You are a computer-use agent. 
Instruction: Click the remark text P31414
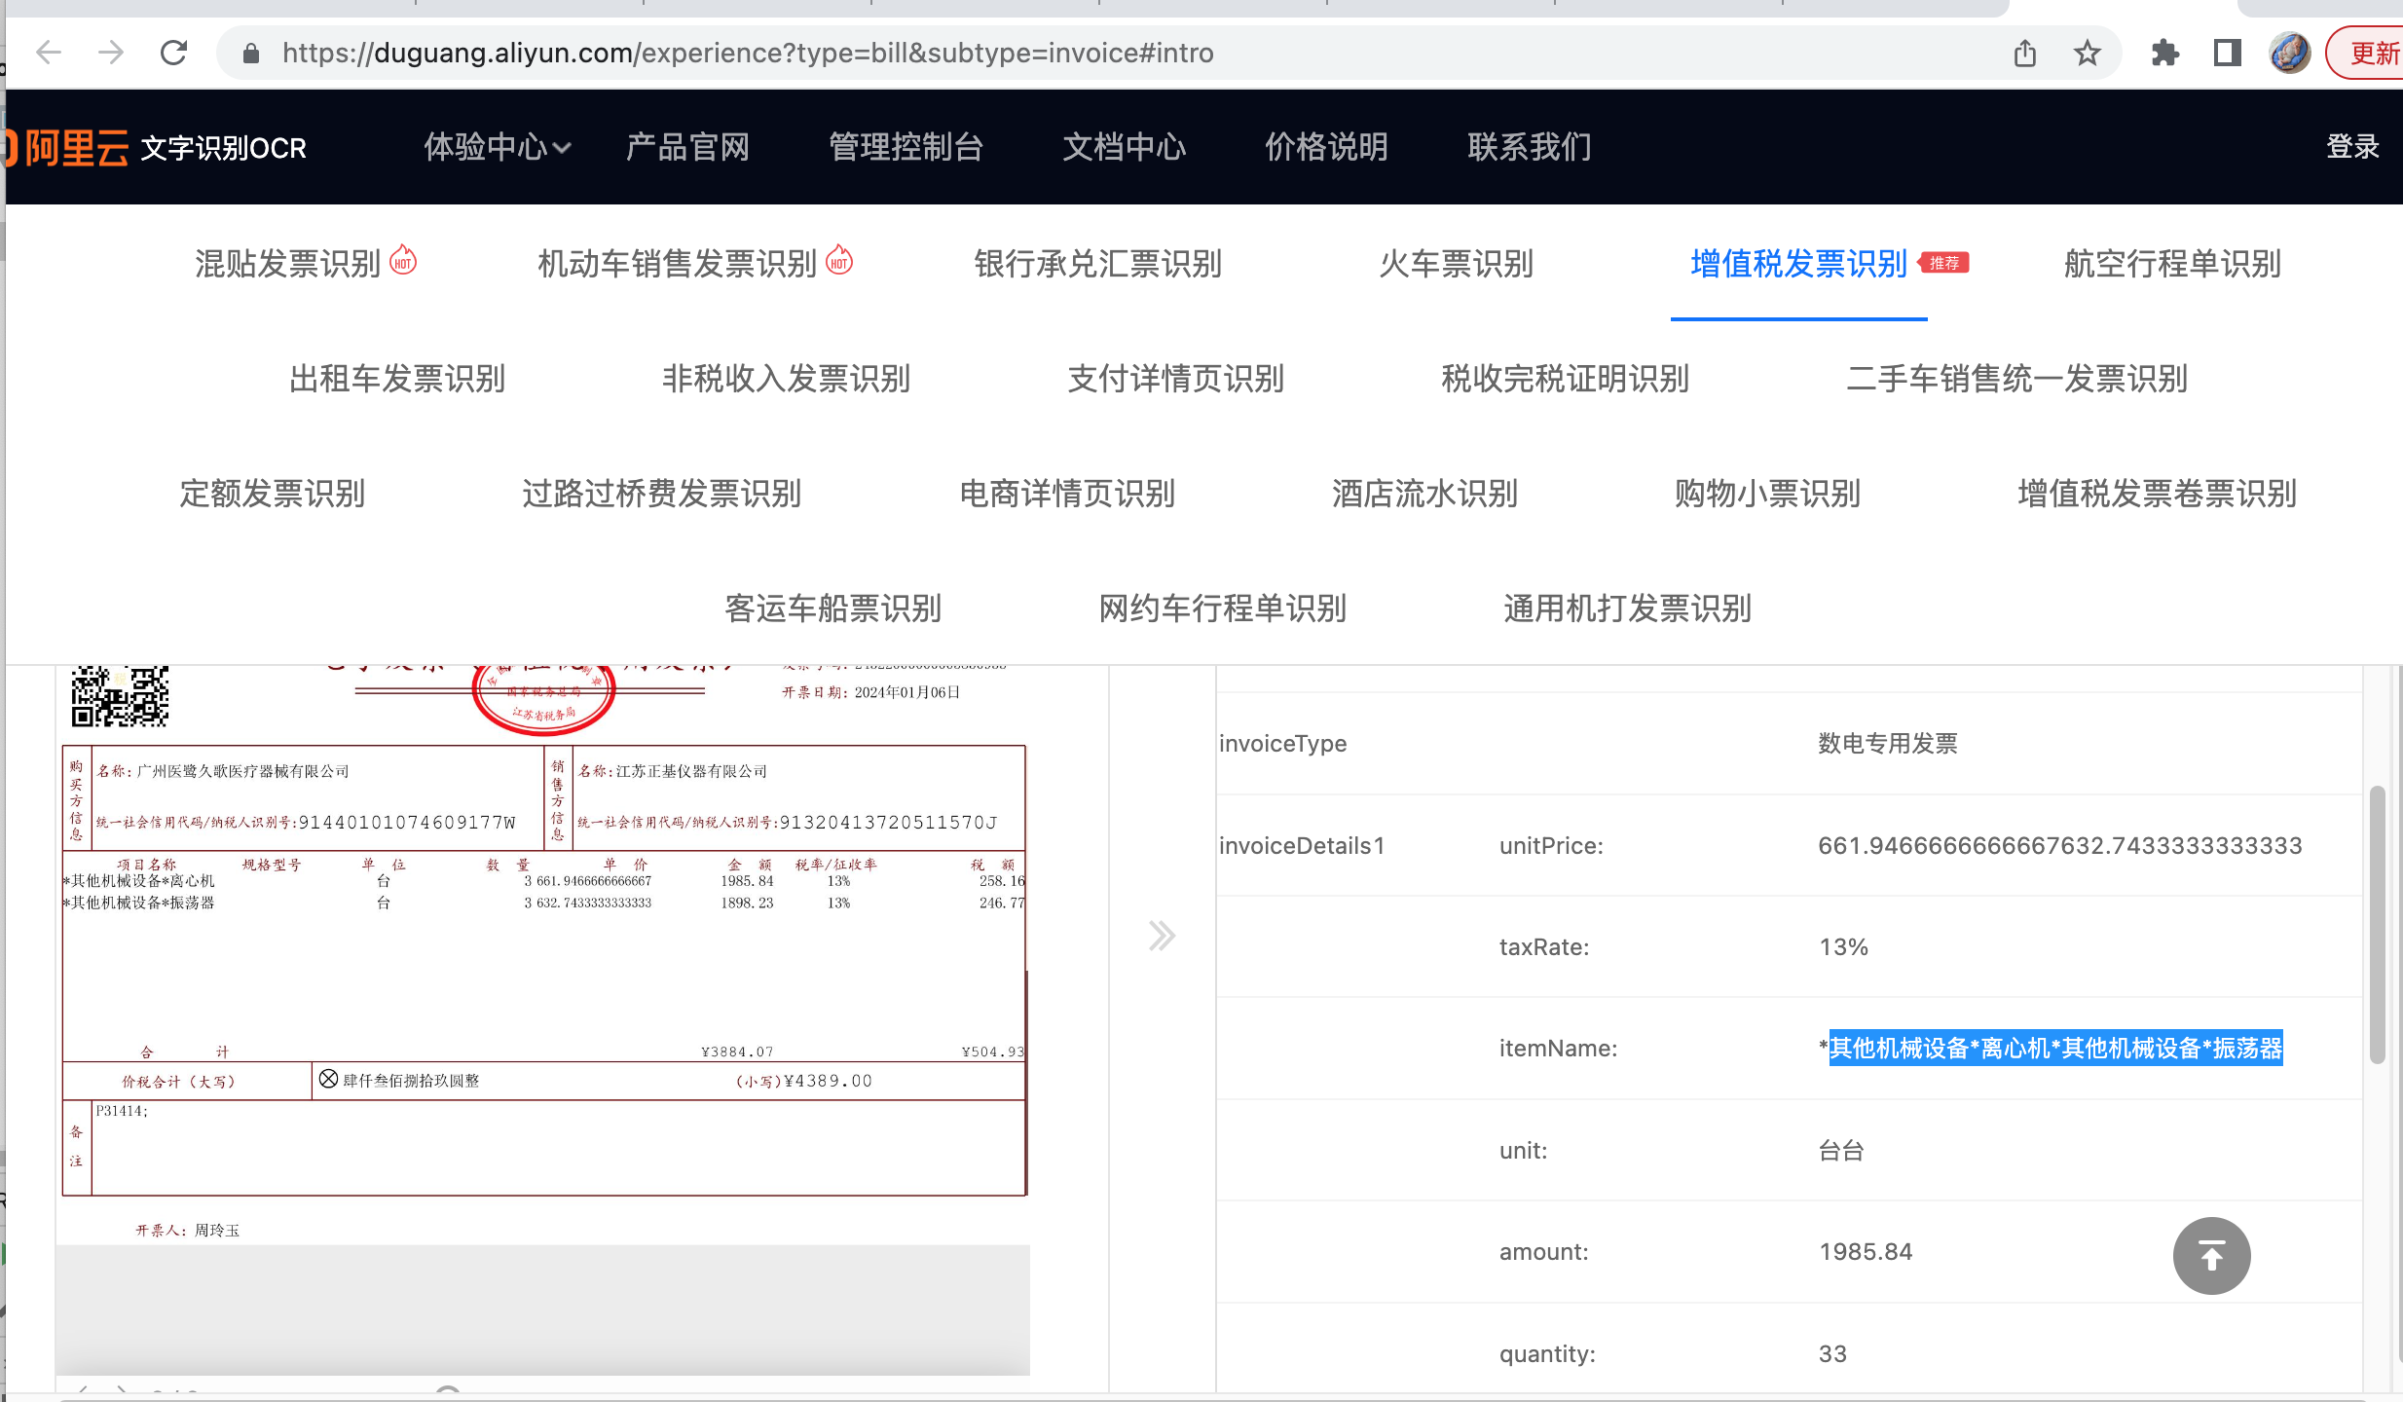pyautogui.click(x=122, y=1111)
